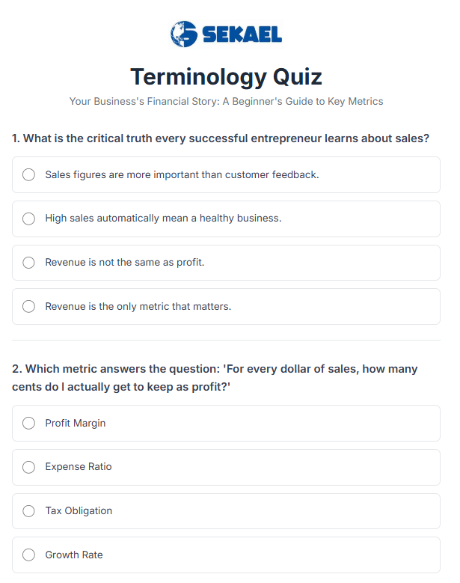Viewport: 460px width, 583px height.
Task: Click the Terminology Quiz heading
Action: [226, 76]
